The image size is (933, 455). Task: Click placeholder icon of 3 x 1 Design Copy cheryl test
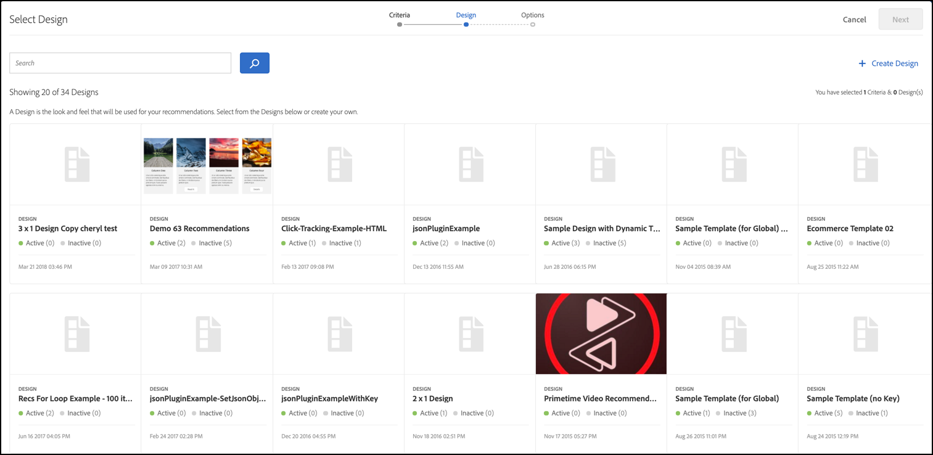[77, 164]
